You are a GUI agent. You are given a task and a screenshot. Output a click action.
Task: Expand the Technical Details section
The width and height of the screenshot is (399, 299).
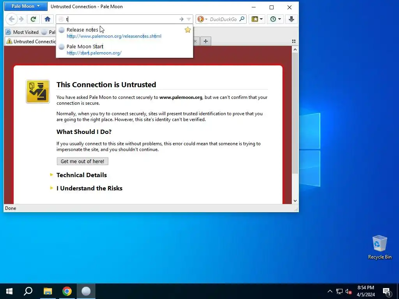[x=81, y=175]
